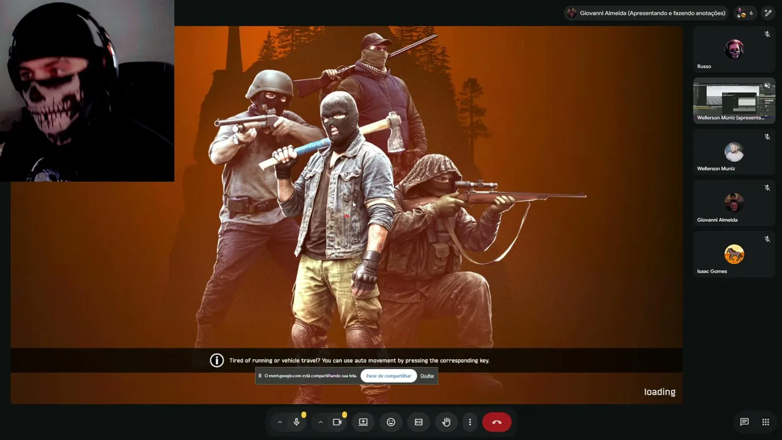The width and height of the screenshot is (782, 440).
Task: Open the activities grid icon
Action: [766, 422]
